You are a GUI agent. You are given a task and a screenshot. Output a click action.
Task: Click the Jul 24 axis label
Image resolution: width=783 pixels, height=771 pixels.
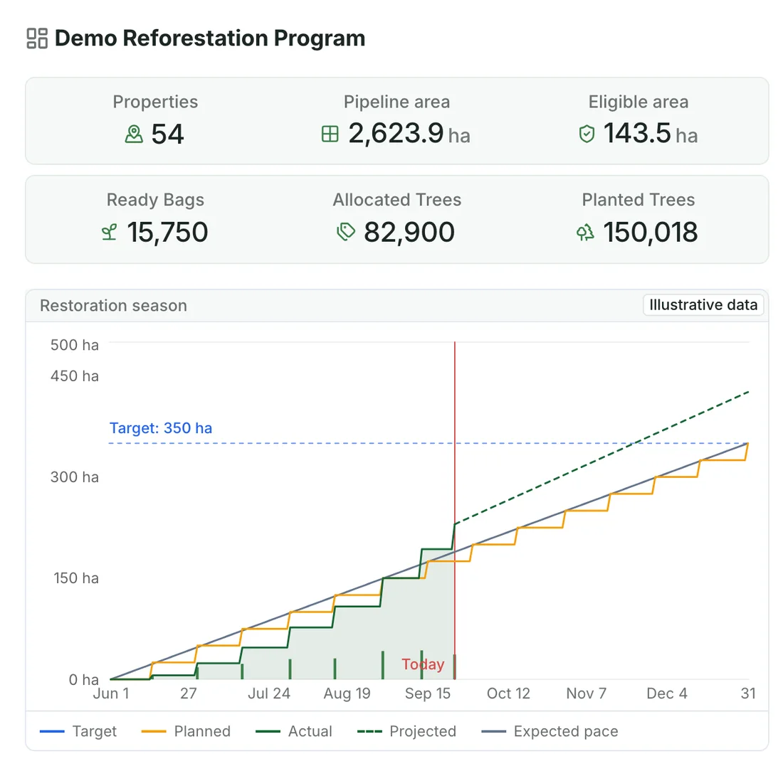(269, 693)
